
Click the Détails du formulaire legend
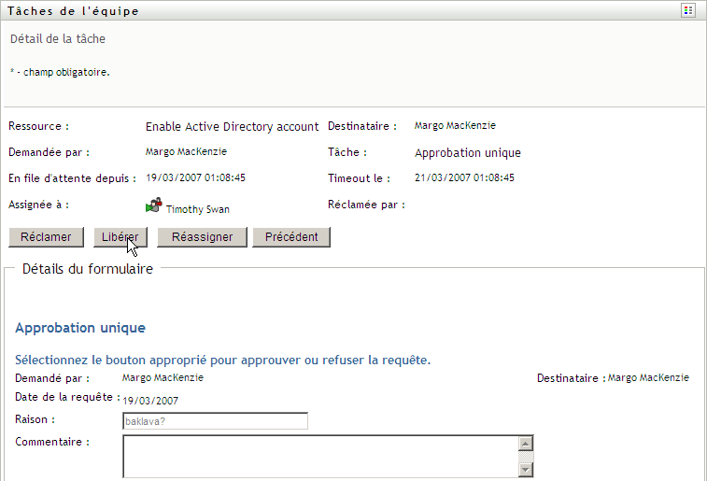point(88,269)
